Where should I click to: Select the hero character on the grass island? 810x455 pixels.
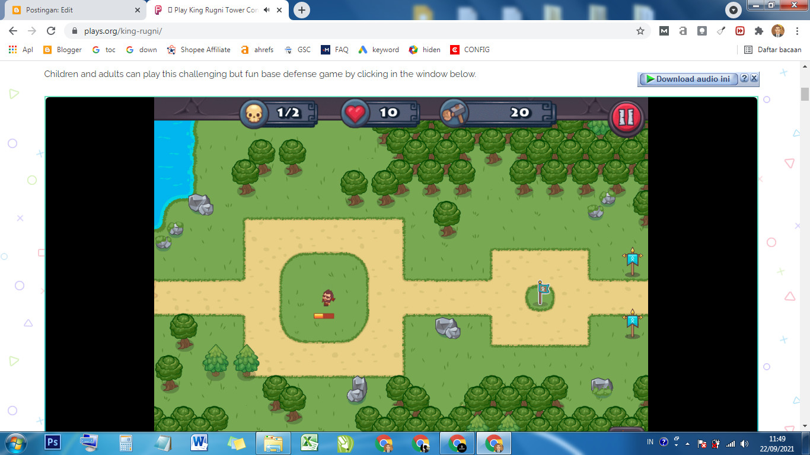[x=327, y=297]
